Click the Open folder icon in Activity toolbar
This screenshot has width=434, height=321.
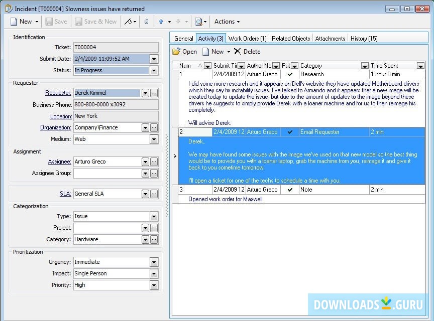[176, 52]
